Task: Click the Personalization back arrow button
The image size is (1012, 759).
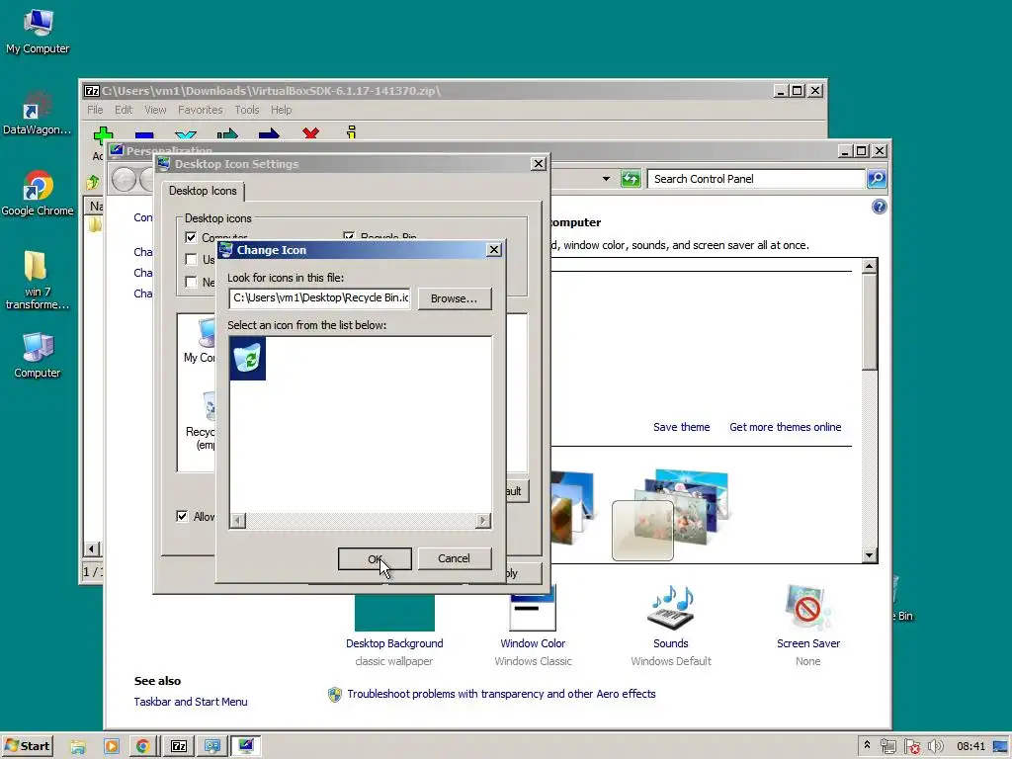Action: (124, 179)
